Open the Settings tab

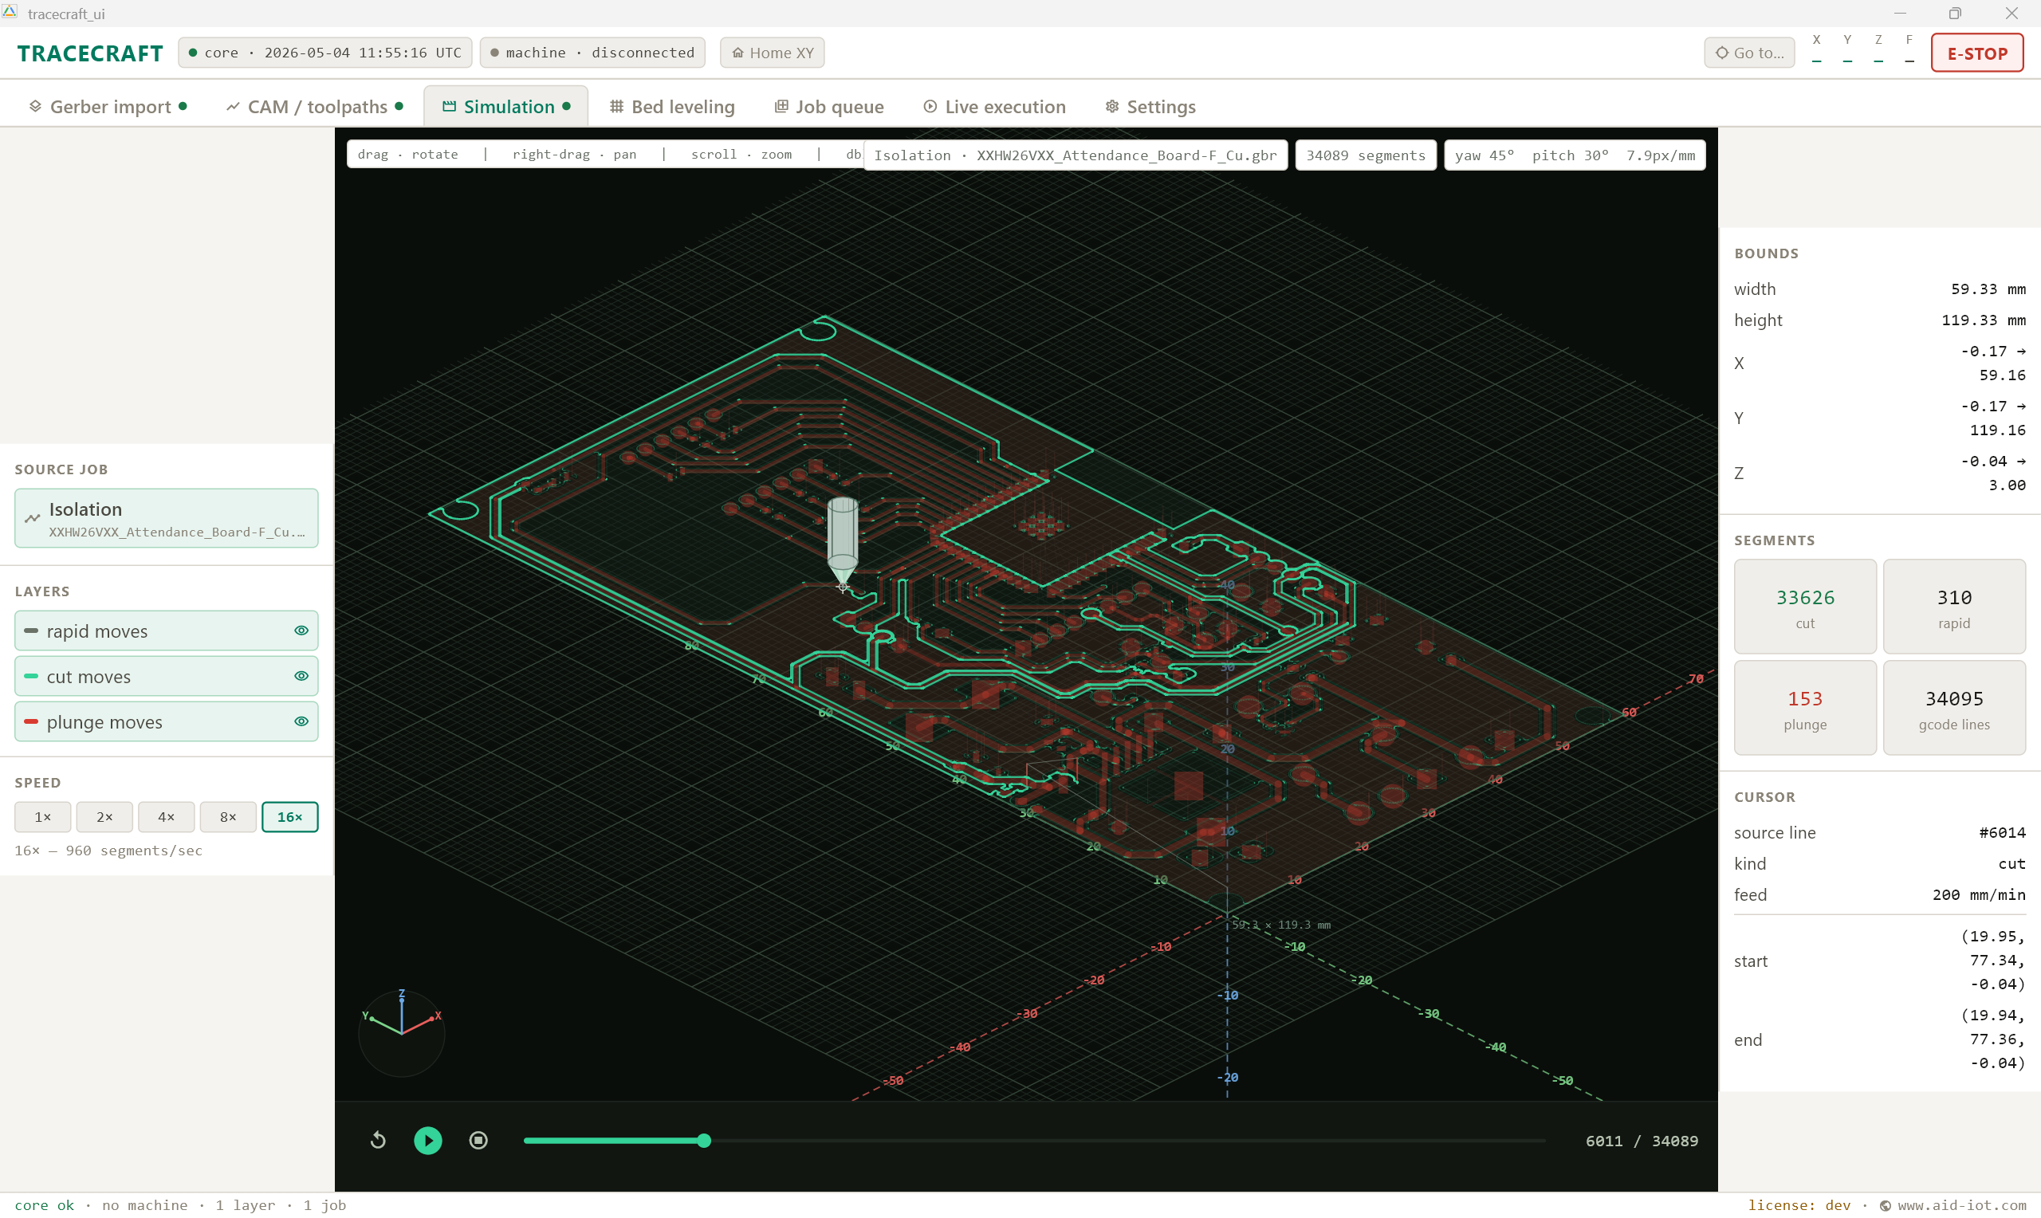click(1150, 107)
